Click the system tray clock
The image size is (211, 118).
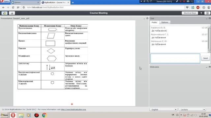point(203,115)
